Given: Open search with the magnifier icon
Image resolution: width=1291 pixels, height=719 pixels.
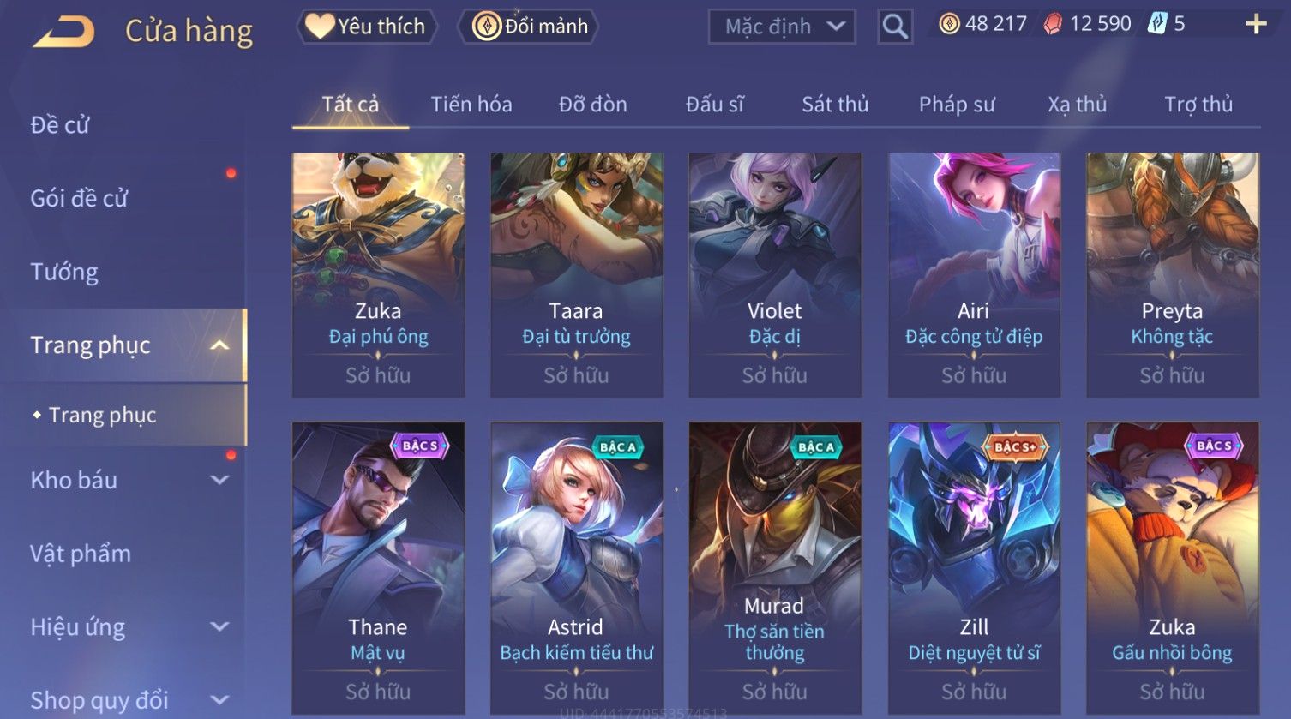Looking at the screenshot, I should point(895,27).
